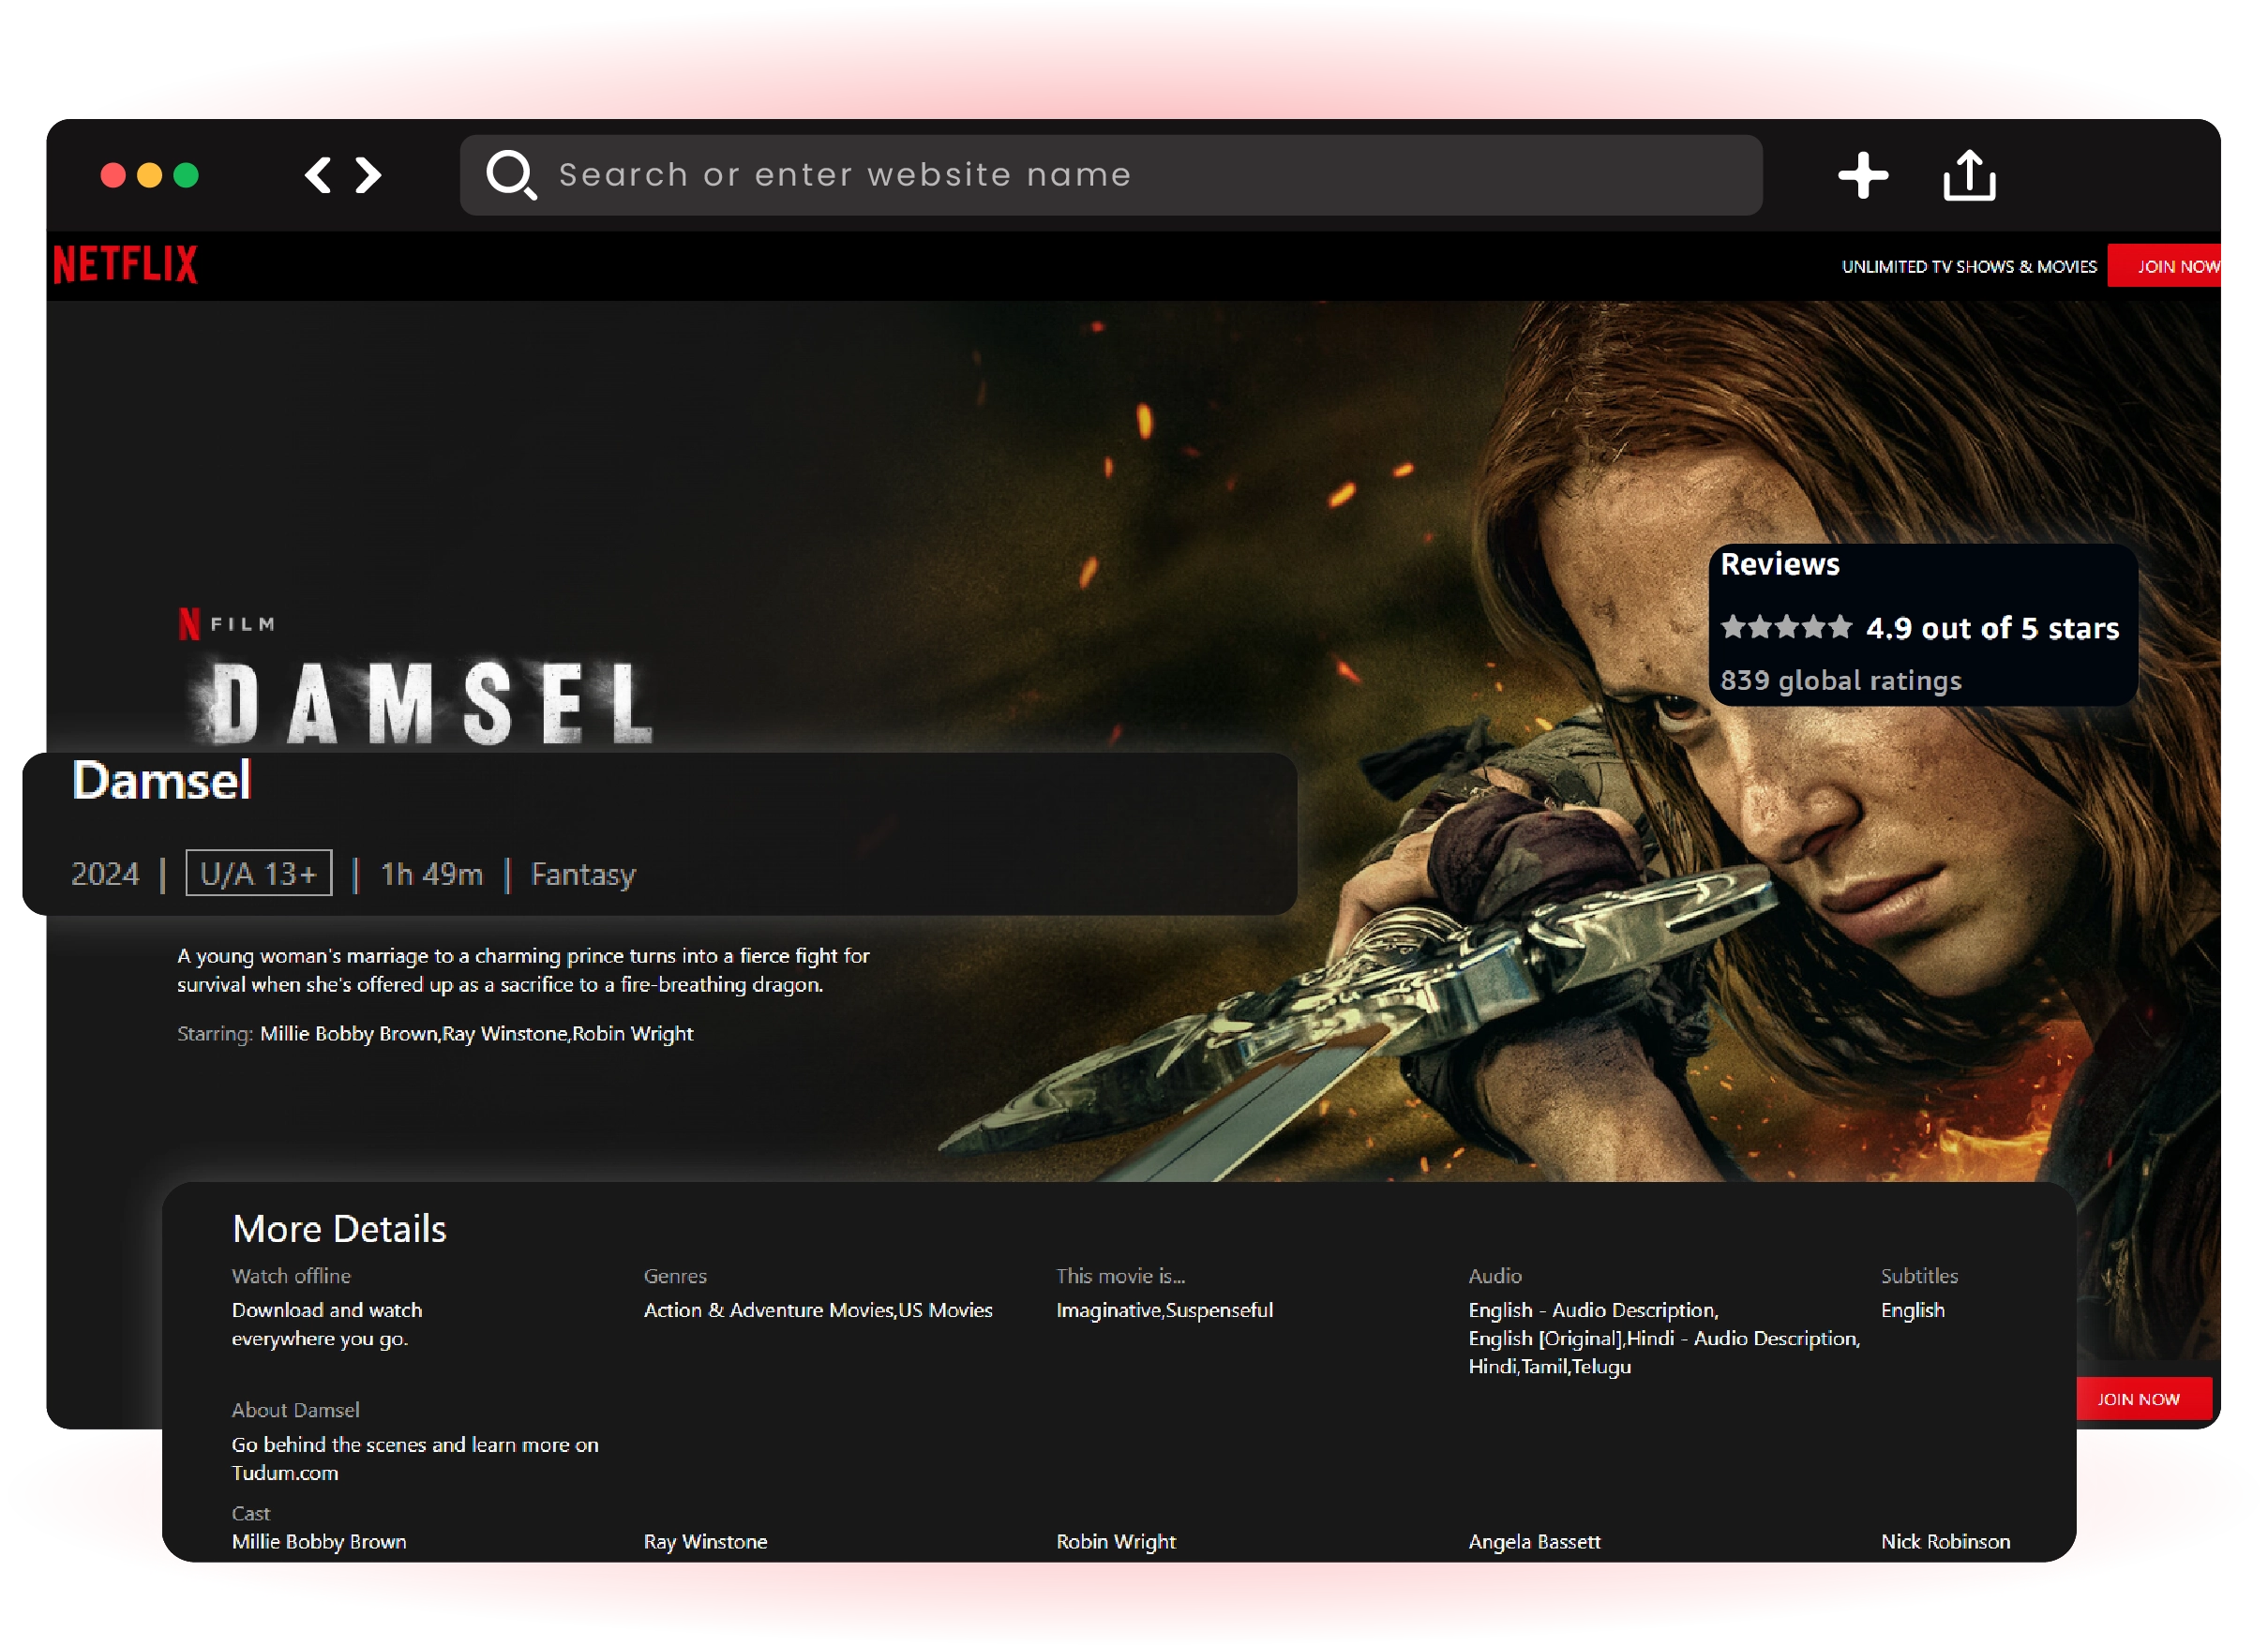Open a new tab with plus icon
Image resolution: width=2268 pixels, height=1646 pixels.
click(x=1863, y=175)
